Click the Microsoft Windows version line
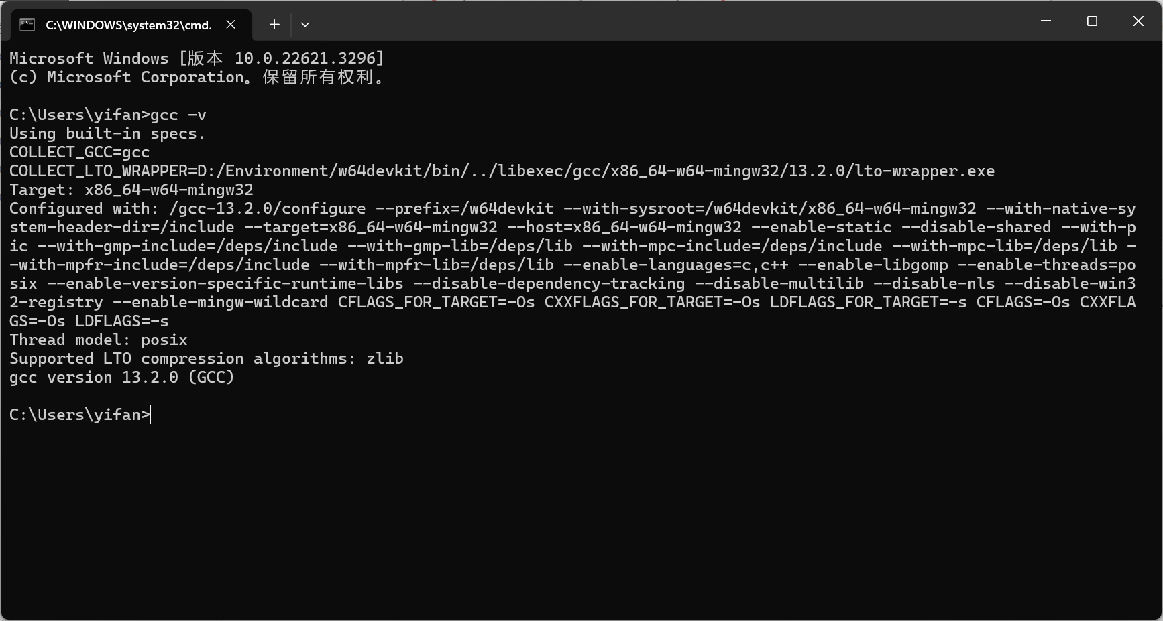The image size is (1163, 621). [x=197, y=58]
